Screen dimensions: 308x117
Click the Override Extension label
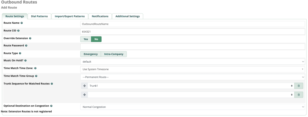(x=16, y=38)
